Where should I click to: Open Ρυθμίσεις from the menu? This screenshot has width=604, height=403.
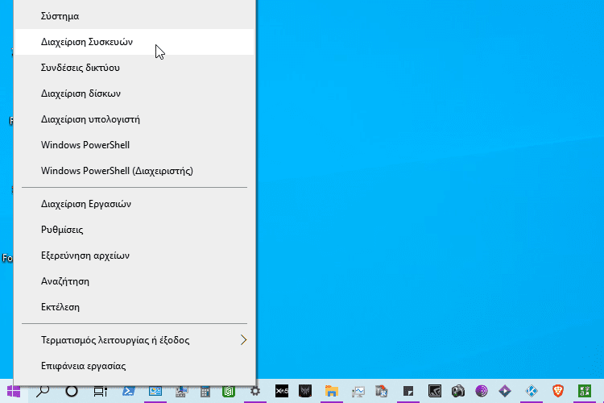(134, 230)
